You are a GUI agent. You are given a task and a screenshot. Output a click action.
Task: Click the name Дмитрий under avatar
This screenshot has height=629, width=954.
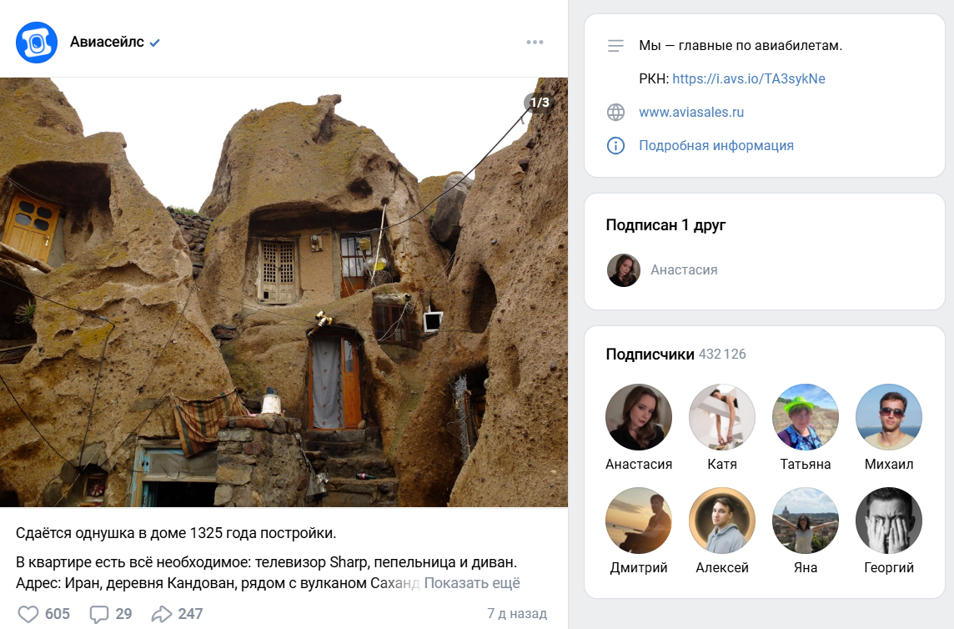click(x=639, y=567)
